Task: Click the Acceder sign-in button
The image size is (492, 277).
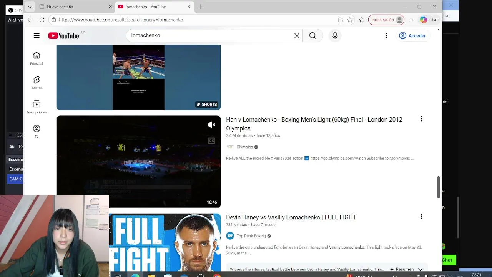Action: click(x=412, y=35)
